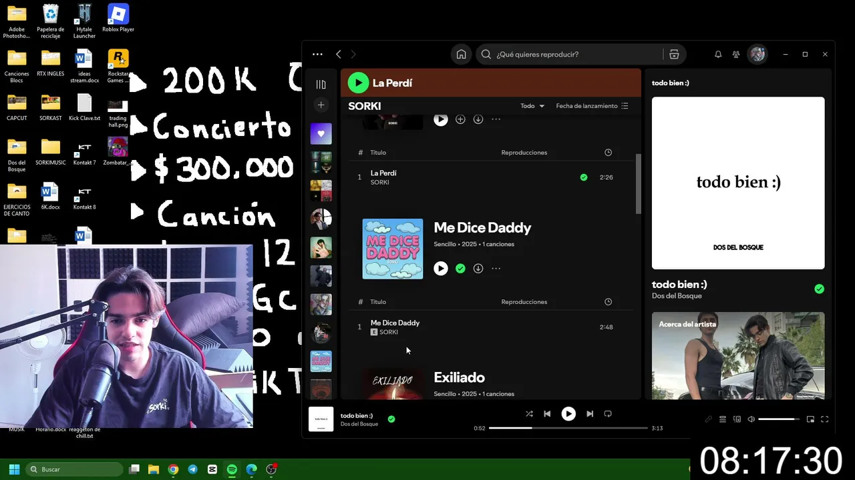
Task: Toggle the saved check in the Now Playing panel
Action: point(819,289)
